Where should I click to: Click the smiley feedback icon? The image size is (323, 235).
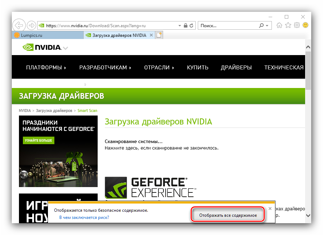[305, 25]
